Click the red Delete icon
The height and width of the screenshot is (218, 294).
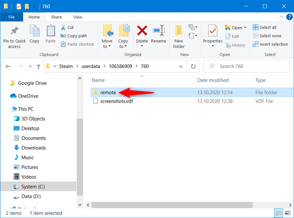click(x=142, y=33)
